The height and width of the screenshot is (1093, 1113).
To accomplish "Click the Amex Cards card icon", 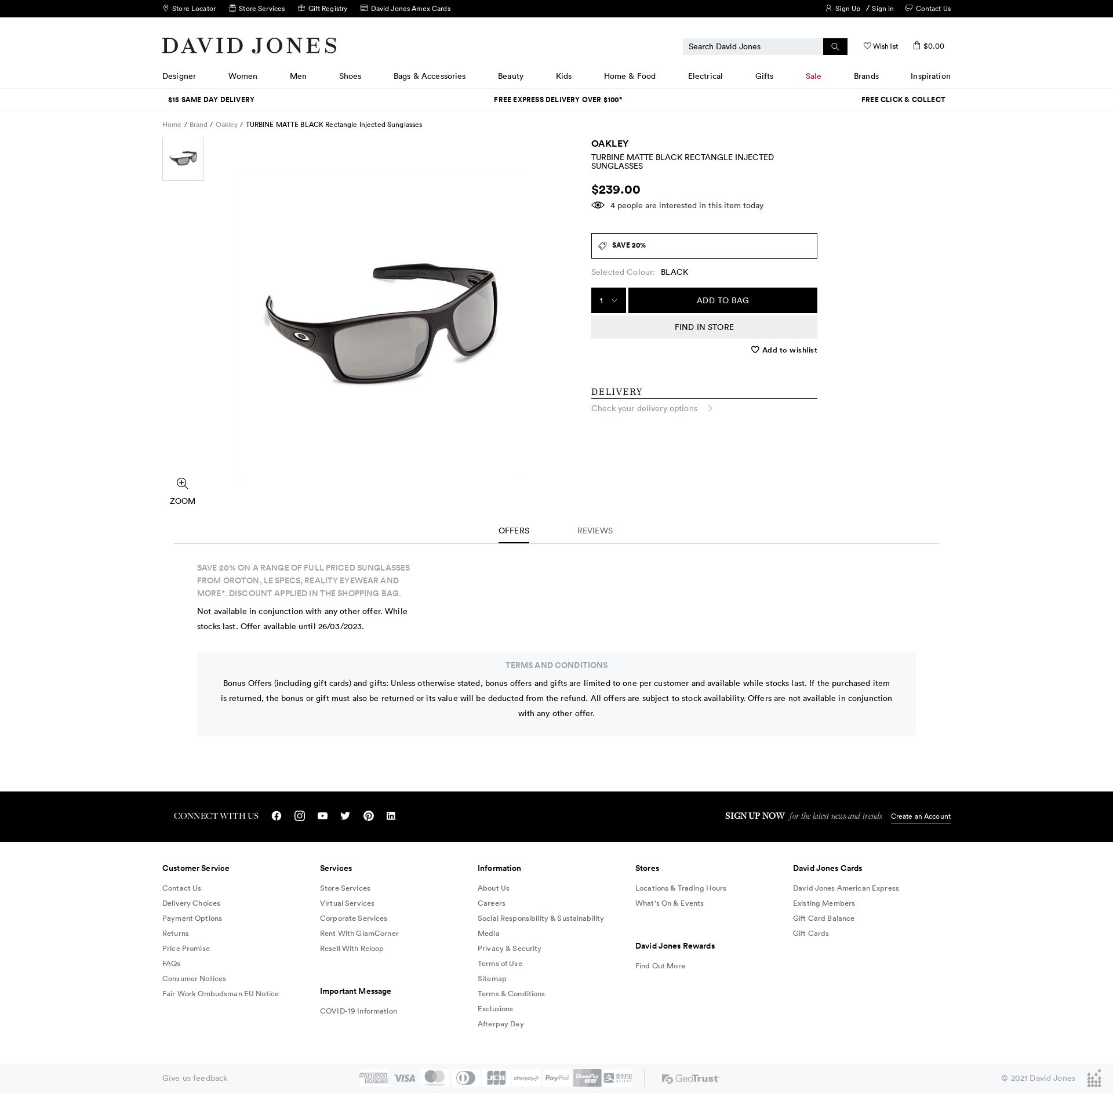I will pos(364,8).
